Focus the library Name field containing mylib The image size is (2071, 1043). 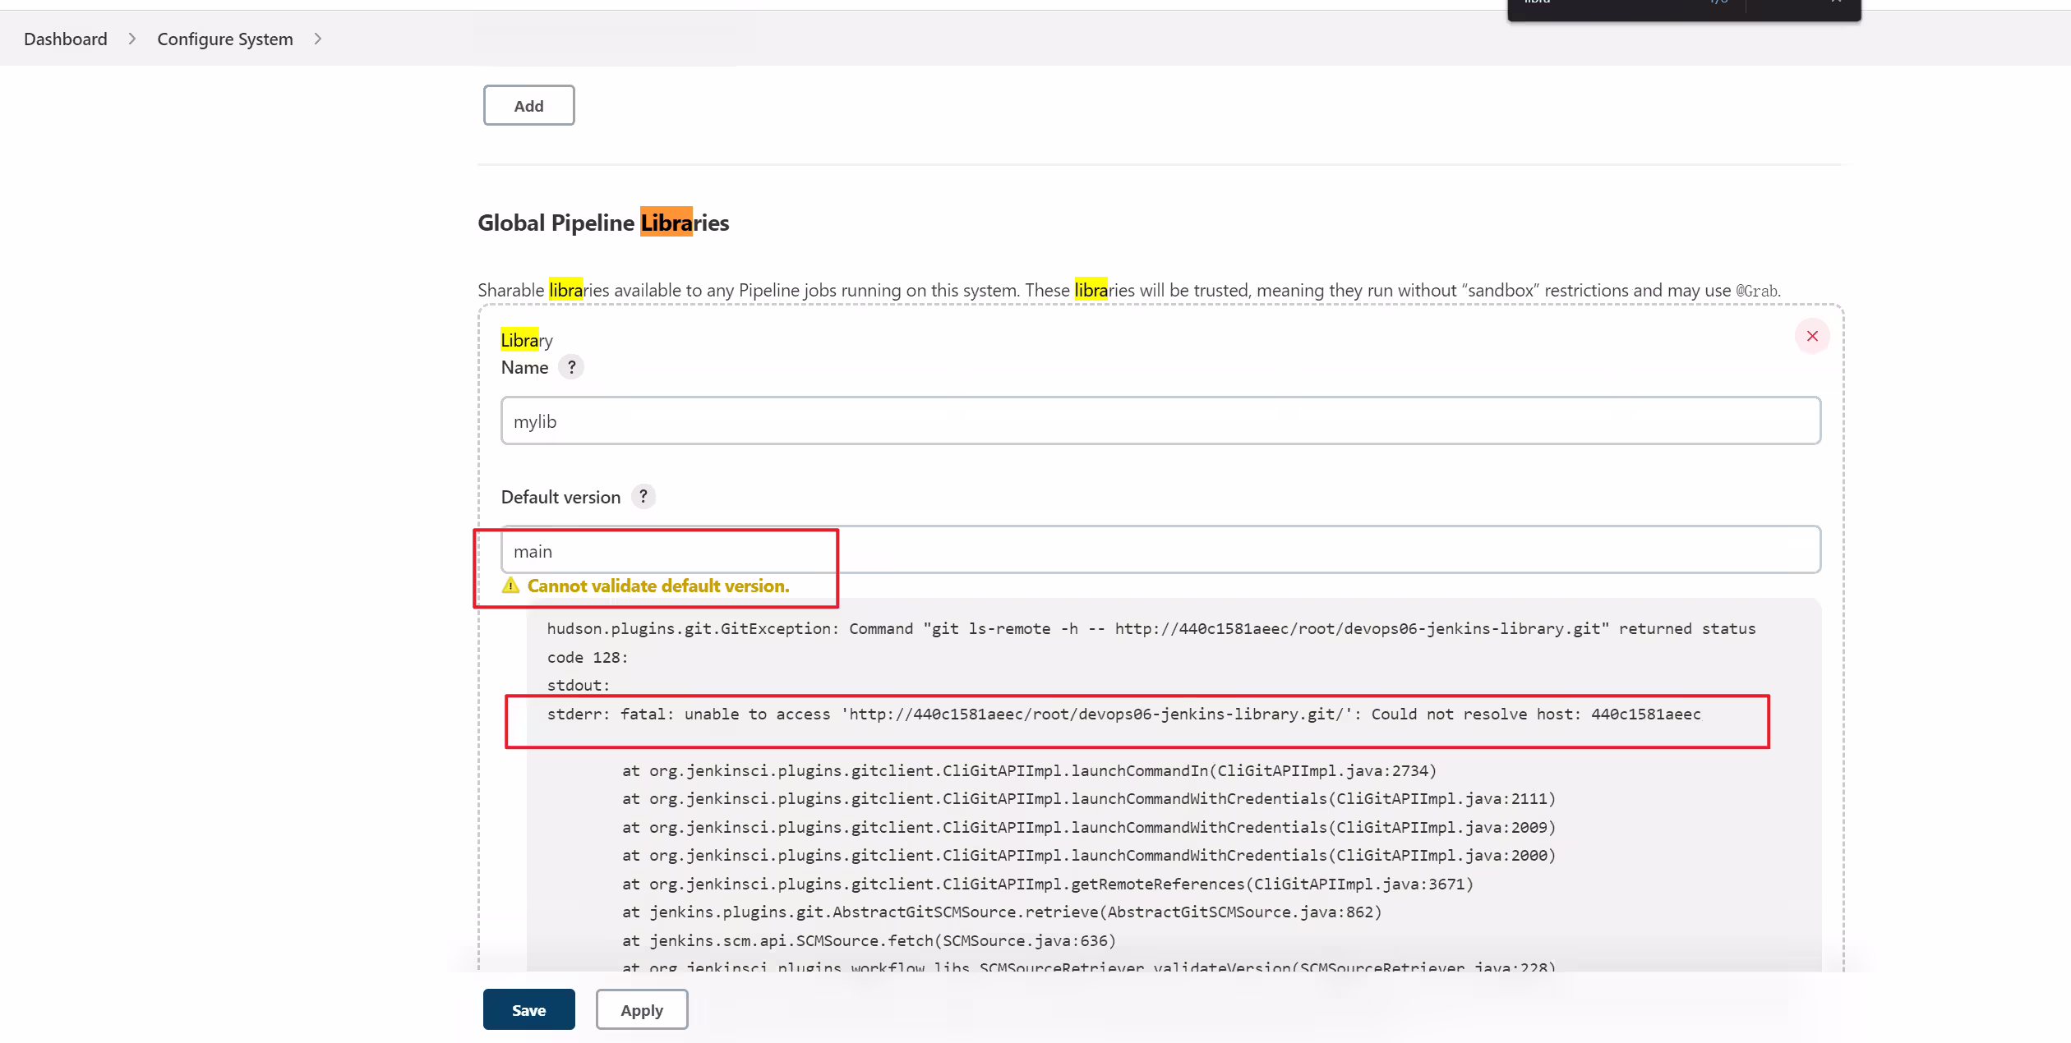point(1160,421)
